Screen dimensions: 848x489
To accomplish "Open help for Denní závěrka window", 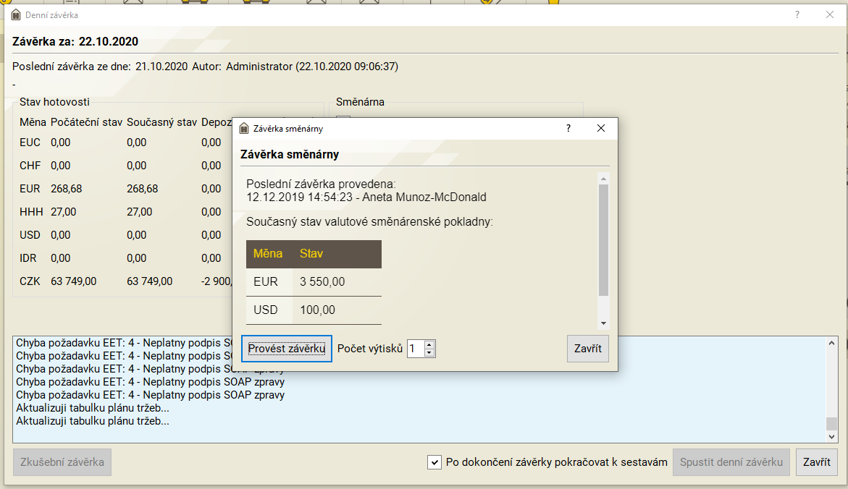I will [797, 14].
